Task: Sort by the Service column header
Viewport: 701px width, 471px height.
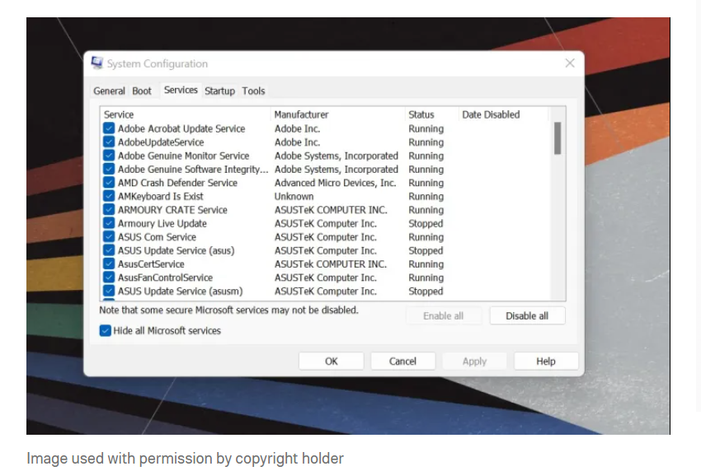Action: click(186, 114)
